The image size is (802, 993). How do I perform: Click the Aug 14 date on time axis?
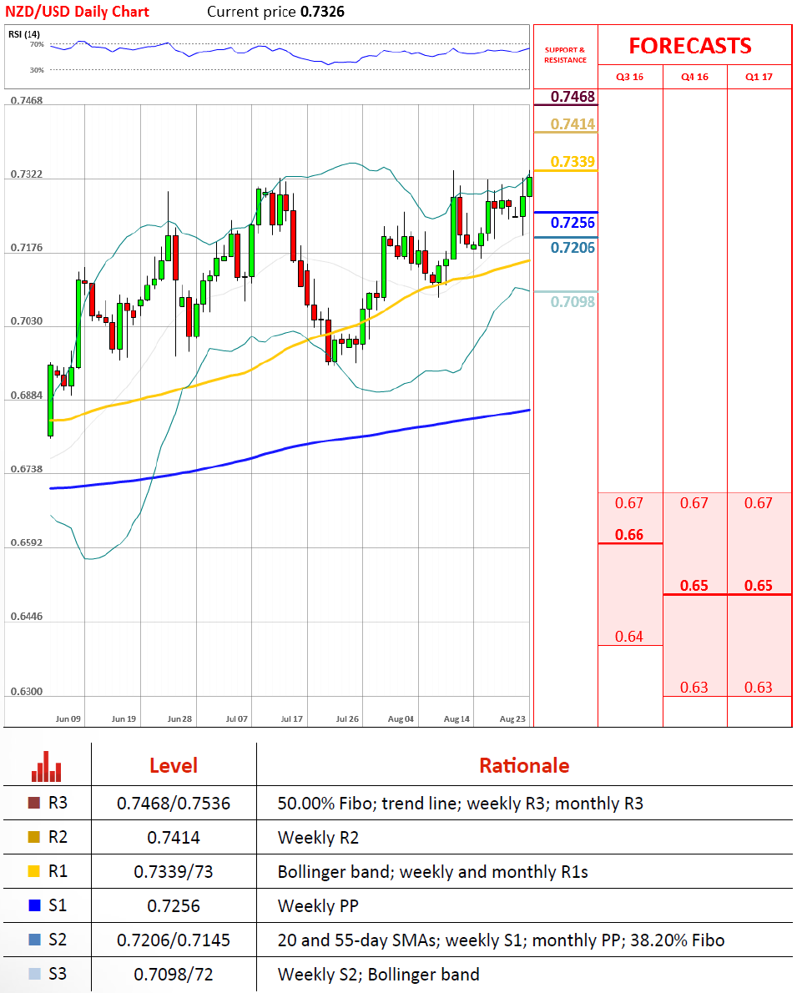(457, 718)
